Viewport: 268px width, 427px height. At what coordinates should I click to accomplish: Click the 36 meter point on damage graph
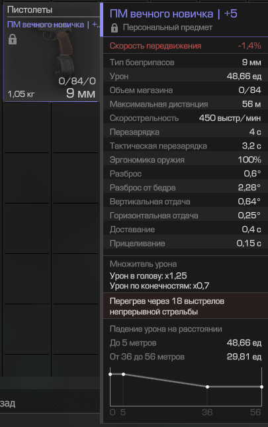pos(207,387)
